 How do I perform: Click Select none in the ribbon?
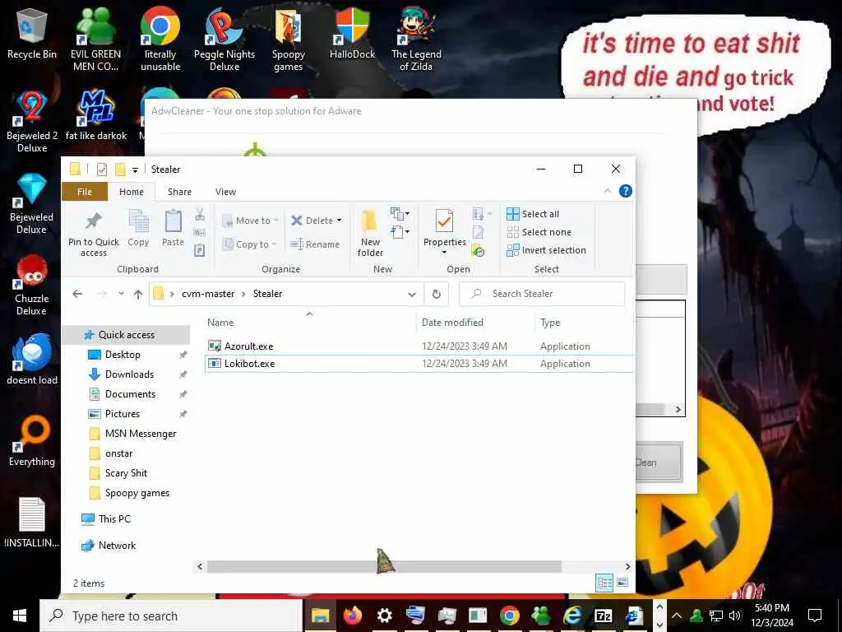click(x=539, y=232)
